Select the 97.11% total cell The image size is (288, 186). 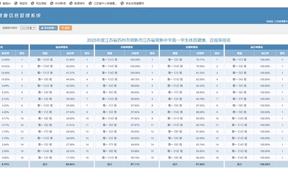click(x=135, y=164)
